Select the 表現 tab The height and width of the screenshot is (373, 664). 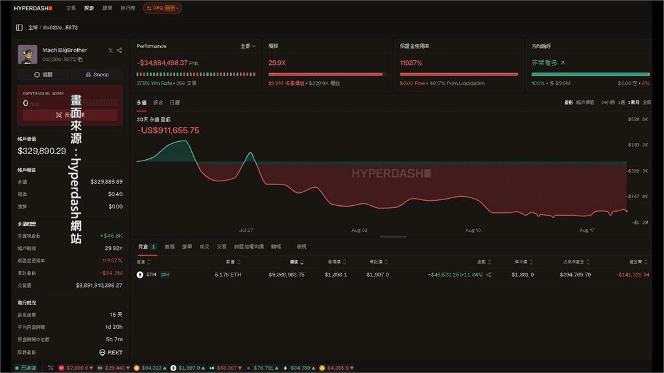[x=302, y=247]
